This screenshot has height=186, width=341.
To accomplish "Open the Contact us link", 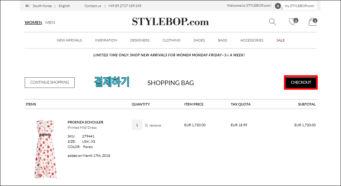I will pos(93,6).
